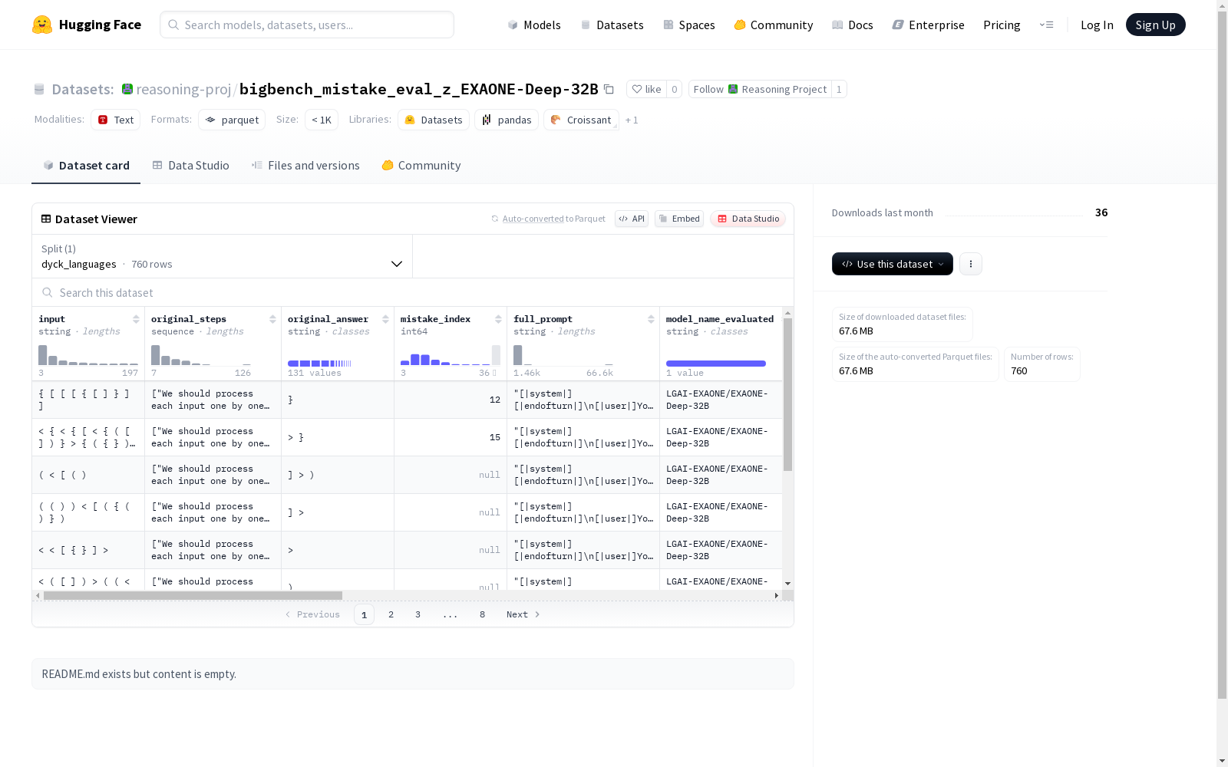This screenshot has width=1228, height=767.
Task: Click the Datasets library tag
Action: click(x=434, y=120)
